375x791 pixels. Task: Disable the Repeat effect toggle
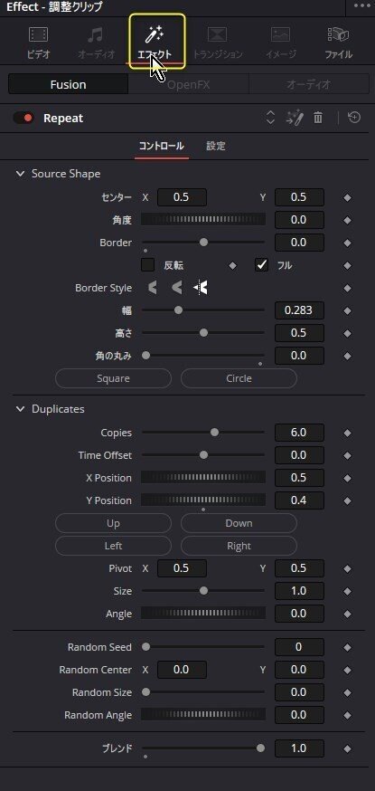point(23,118)
